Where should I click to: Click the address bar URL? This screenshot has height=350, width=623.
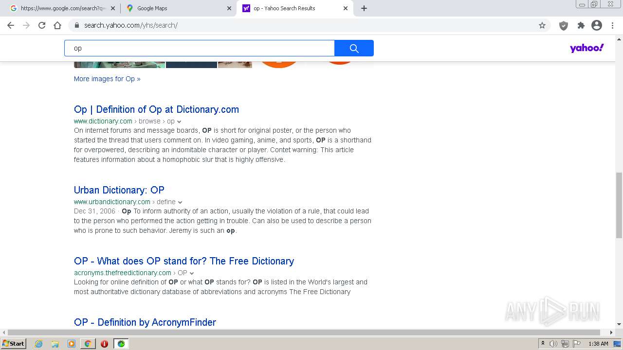point(130,25)
